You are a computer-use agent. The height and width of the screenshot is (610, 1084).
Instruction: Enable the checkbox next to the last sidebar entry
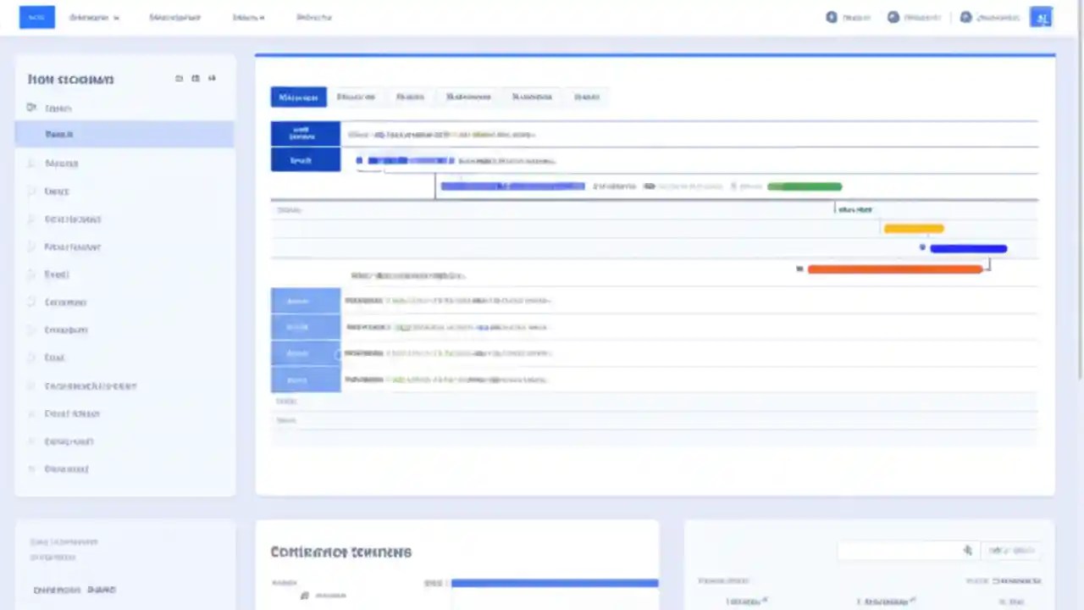(x=31, y=469)
